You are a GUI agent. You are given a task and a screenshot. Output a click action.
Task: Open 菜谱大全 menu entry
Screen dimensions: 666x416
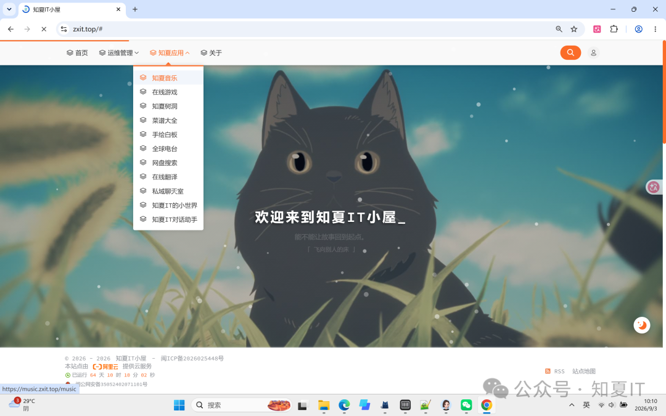pyautogui.click(x=168, y=121)
